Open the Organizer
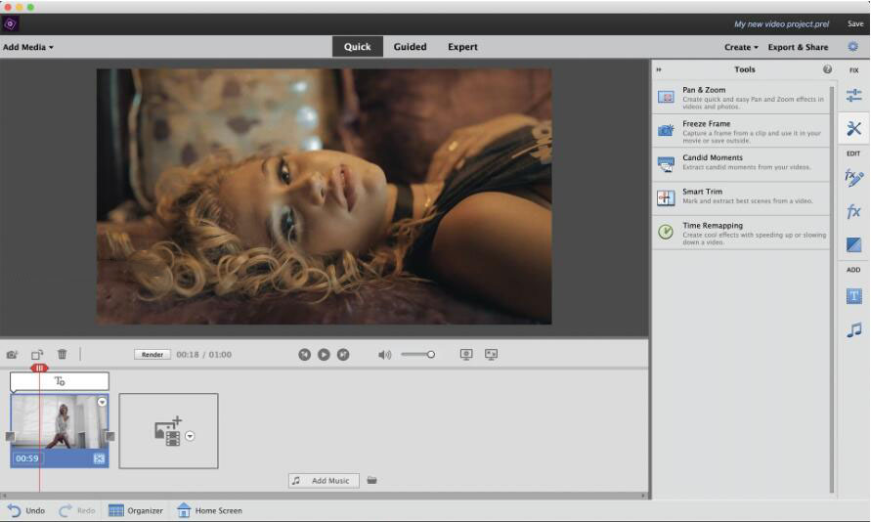 click(136, 510)
